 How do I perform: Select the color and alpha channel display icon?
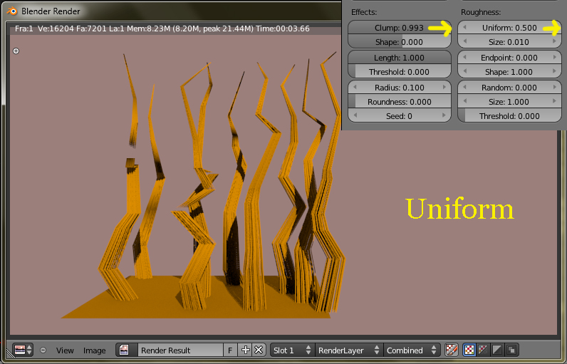(x=469, y=350)
